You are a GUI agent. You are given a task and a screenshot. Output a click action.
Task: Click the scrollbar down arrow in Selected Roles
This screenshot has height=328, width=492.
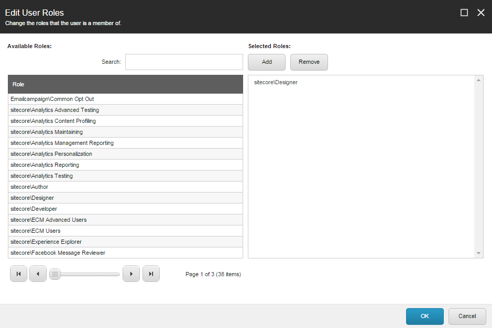point(478,253)
